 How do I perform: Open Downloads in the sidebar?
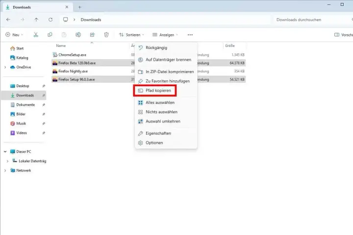coord(24,95)
